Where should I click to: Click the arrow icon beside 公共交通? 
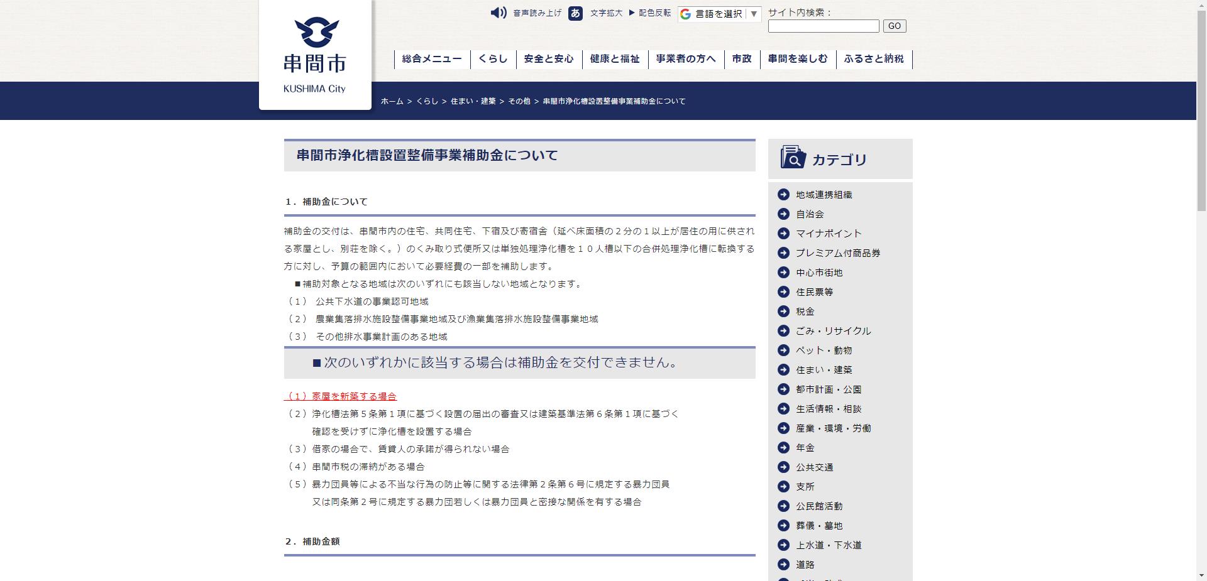coord(783,467)
